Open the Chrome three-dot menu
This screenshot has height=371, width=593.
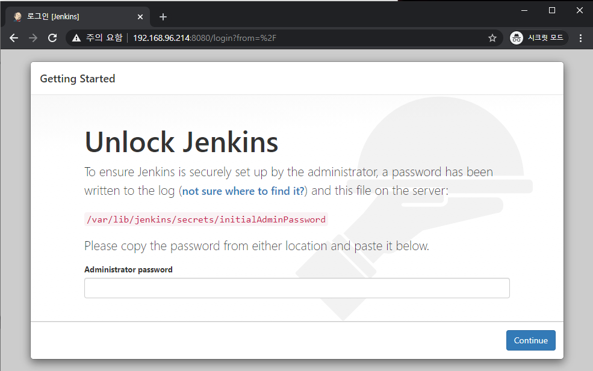pos(580,38)
